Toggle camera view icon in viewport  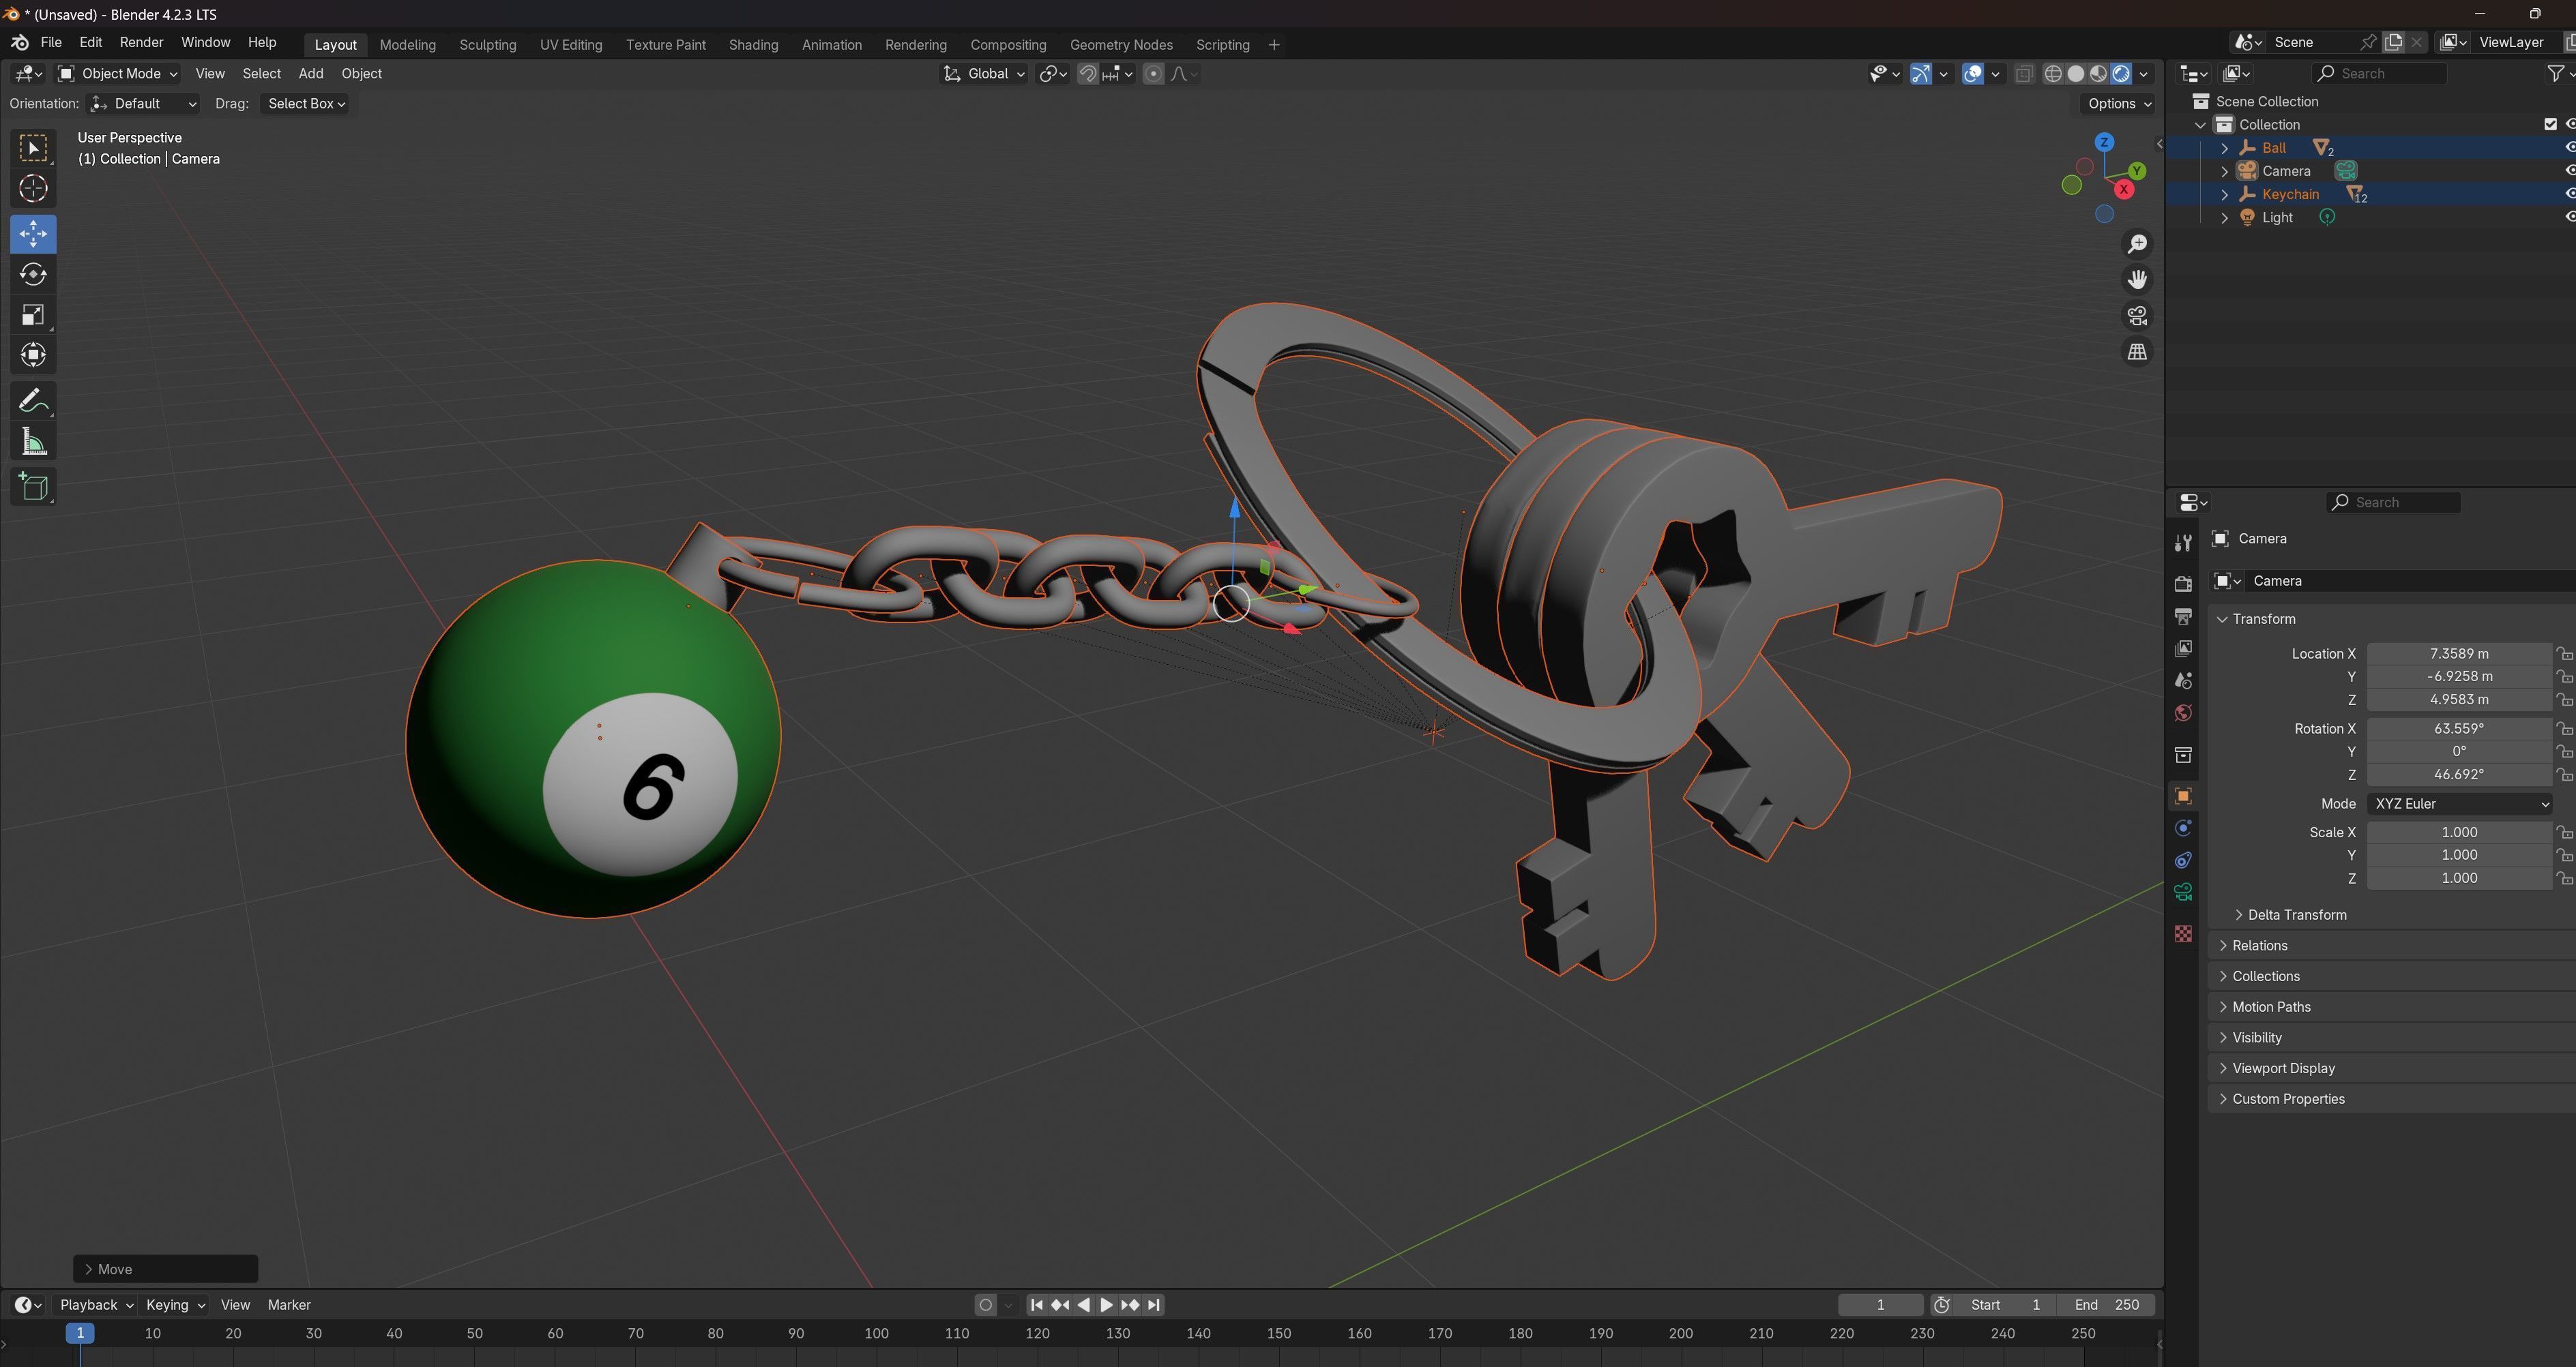[x=2137, y=316]
